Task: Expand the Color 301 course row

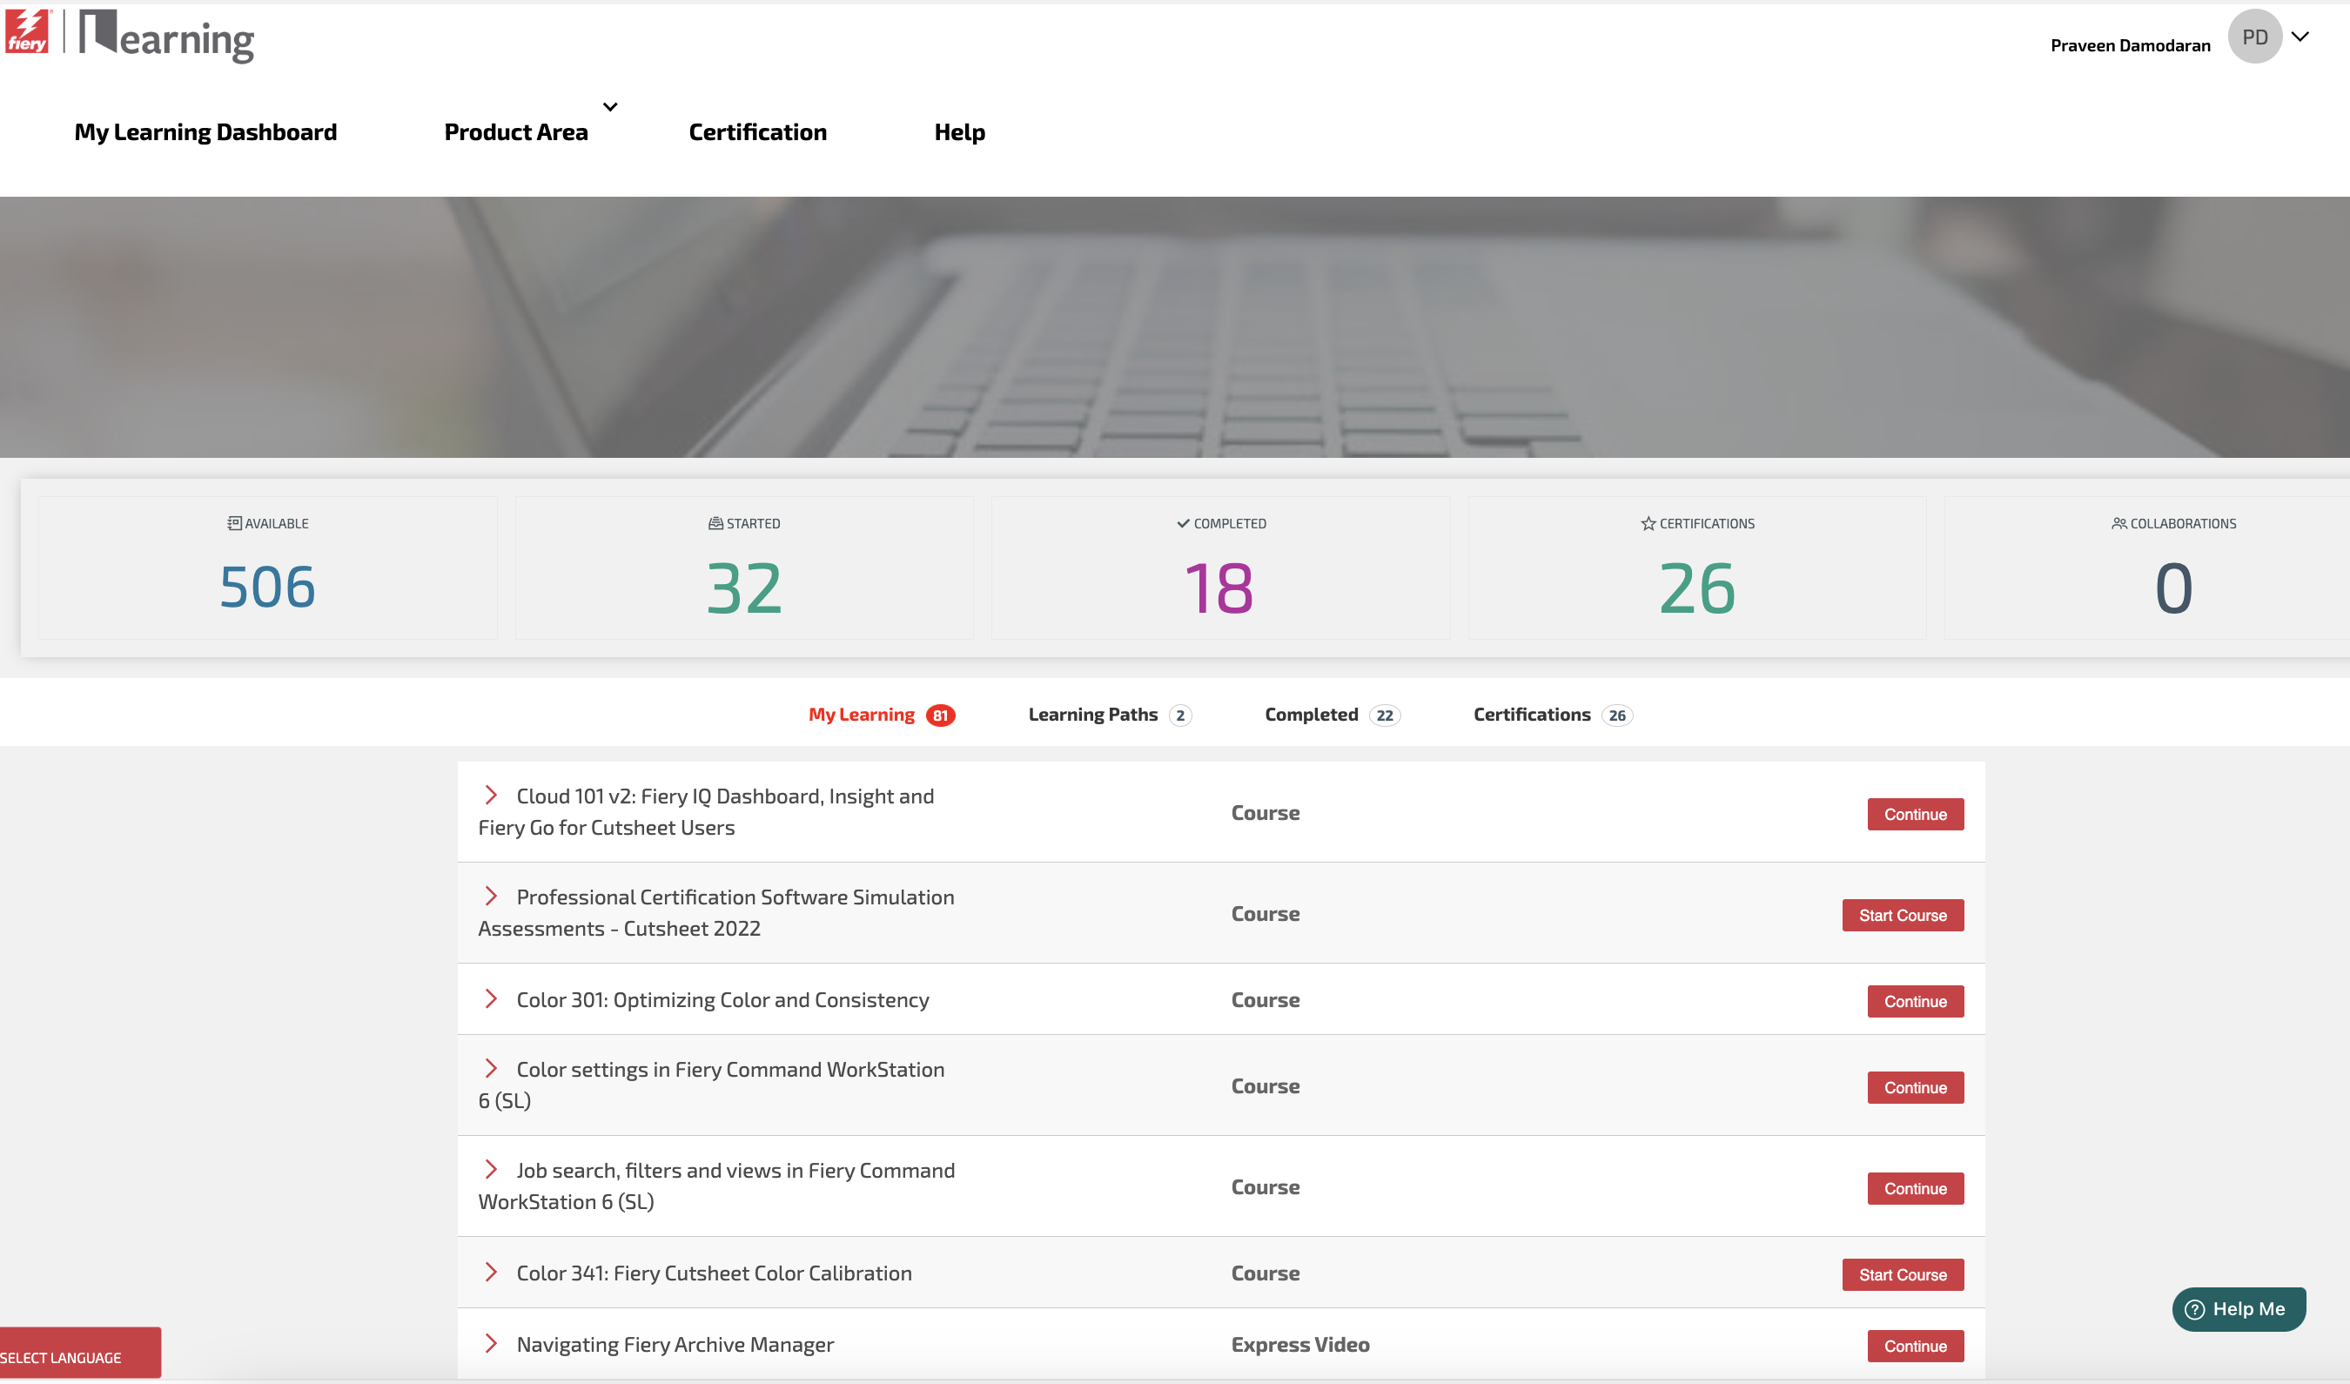Action: 491,998
